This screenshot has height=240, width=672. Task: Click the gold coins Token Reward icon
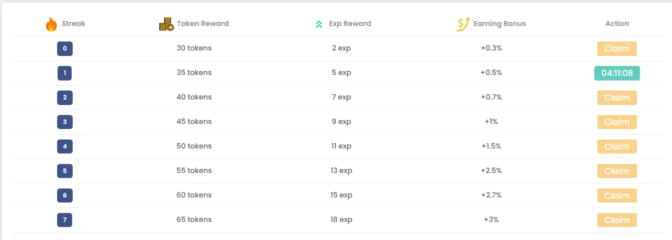pos(166,24)
